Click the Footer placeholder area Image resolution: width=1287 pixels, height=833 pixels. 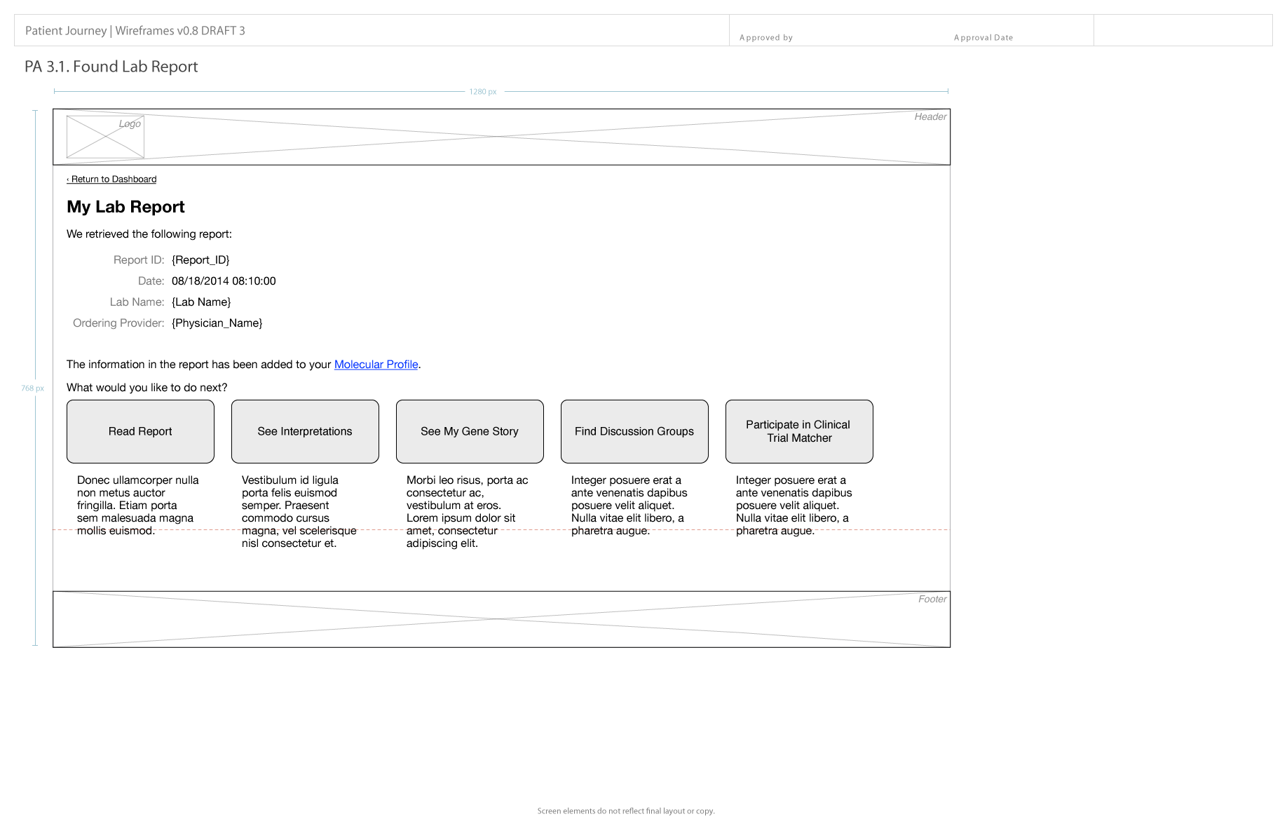[x=501, y=619]
